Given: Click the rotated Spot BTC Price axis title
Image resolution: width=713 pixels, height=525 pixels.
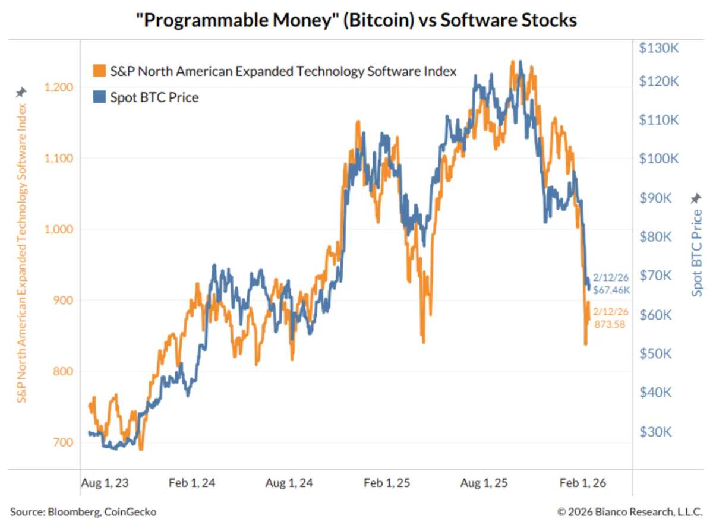Looking at the screenshot, I should click(x=696, y=253).
